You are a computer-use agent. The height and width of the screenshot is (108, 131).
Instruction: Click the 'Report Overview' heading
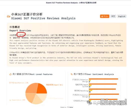tap(20, 31)
